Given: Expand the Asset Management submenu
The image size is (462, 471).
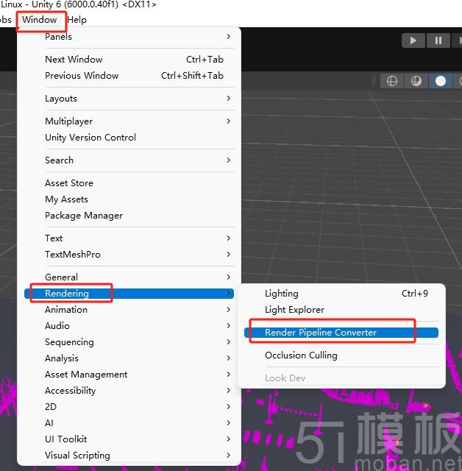Looking at the screenshot, I should point(129,375).
